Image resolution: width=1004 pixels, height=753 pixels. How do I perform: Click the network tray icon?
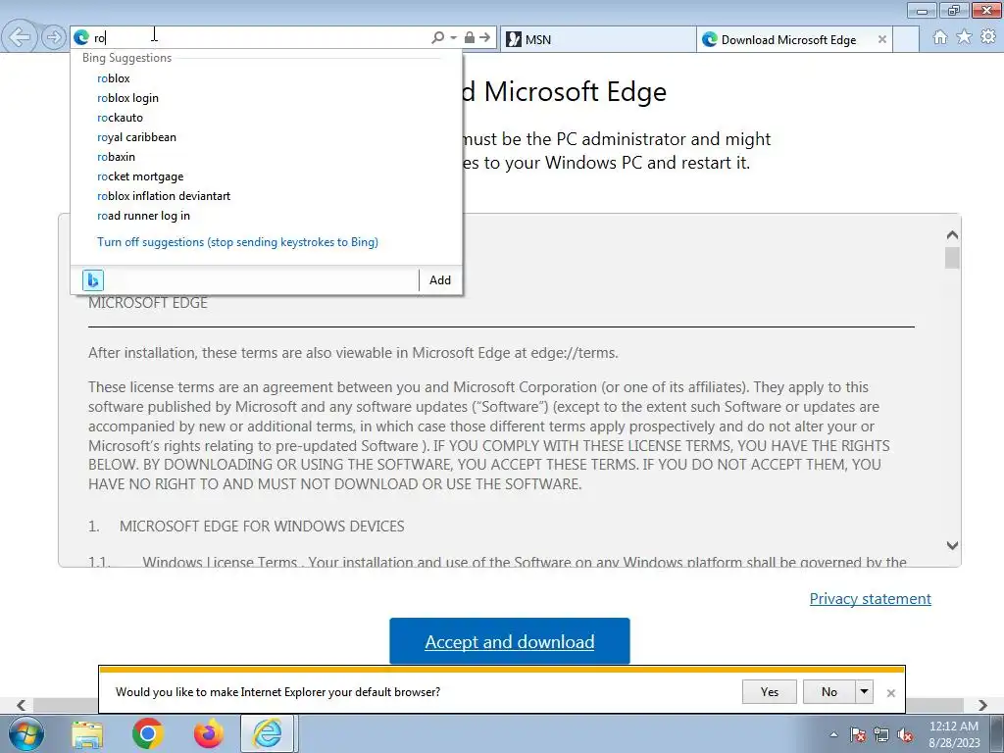(881, 734)
